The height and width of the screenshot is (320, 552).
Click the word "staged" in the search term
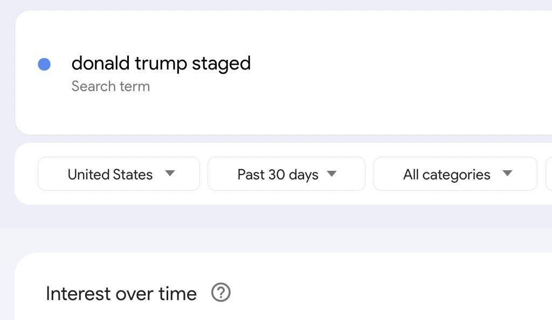222,64
